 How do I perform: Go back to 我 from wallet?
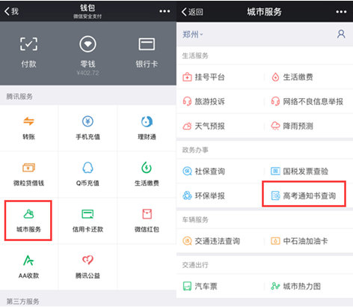pos(11,11)
